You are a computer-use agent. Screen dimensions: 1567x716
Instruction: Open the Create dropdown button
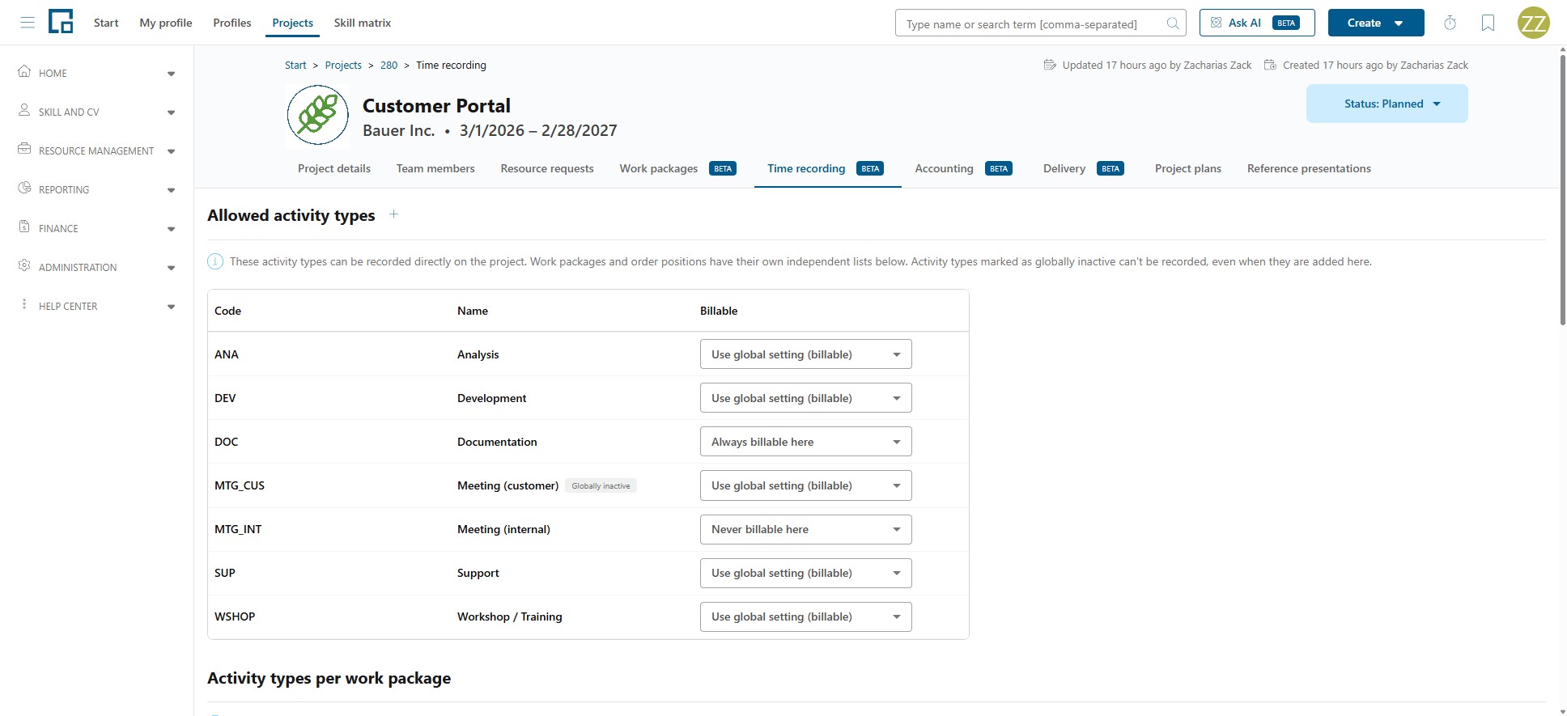1375,23
